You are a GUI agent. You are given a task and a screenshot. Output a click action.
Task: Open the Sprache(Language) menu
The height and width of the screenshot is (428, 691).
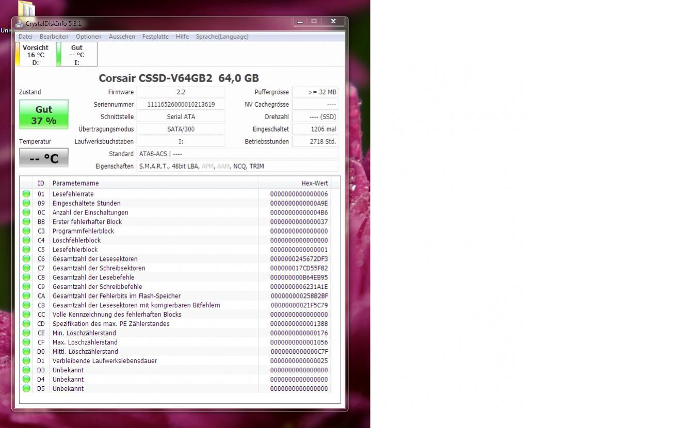[x=222, y=37]
